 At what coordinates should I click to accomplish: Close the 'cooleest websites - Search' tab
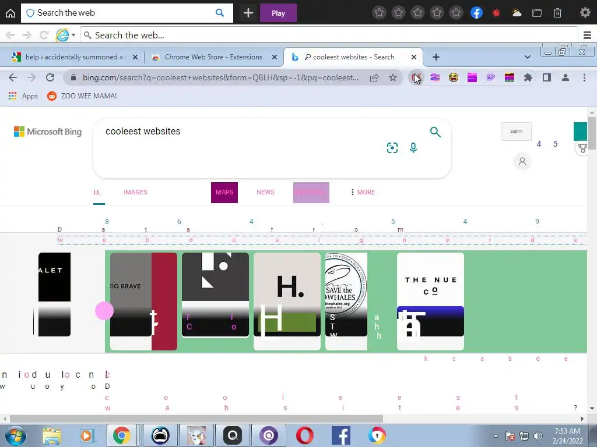414,57
